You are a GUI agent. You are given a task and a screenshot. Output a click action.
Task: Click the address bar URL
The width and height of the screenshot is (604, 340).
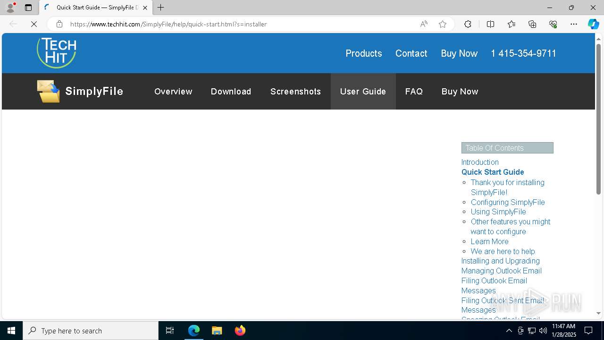click(168, 24)
